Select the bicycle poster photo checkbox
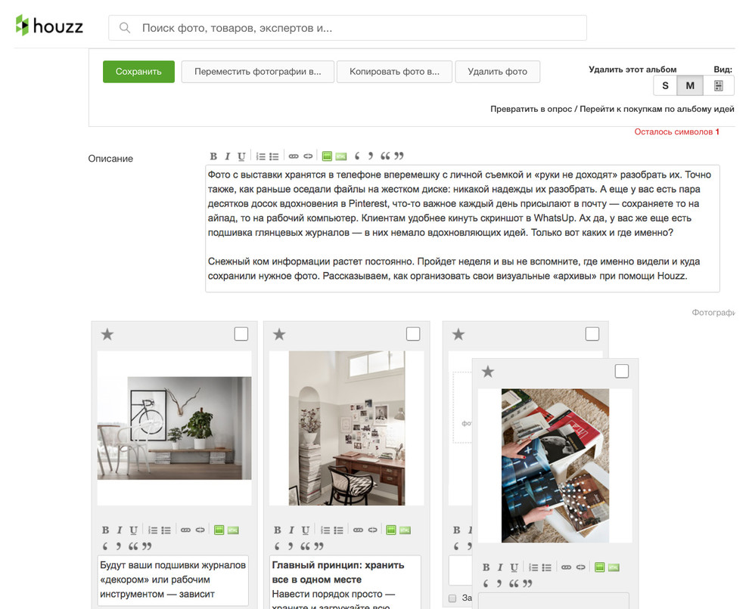The image size is (749, 609). tap(241, 334)
